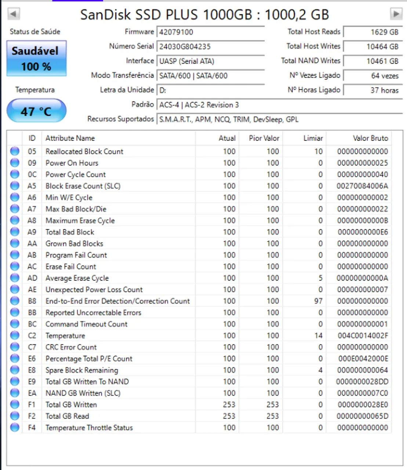
Task: Click raw value 0000000028DD
Action: 362,382
